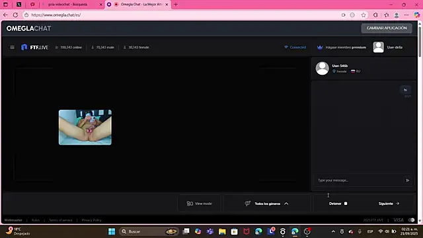Close the Omegla Chat tab
The image size is (423, 238).
pos(167,5)
